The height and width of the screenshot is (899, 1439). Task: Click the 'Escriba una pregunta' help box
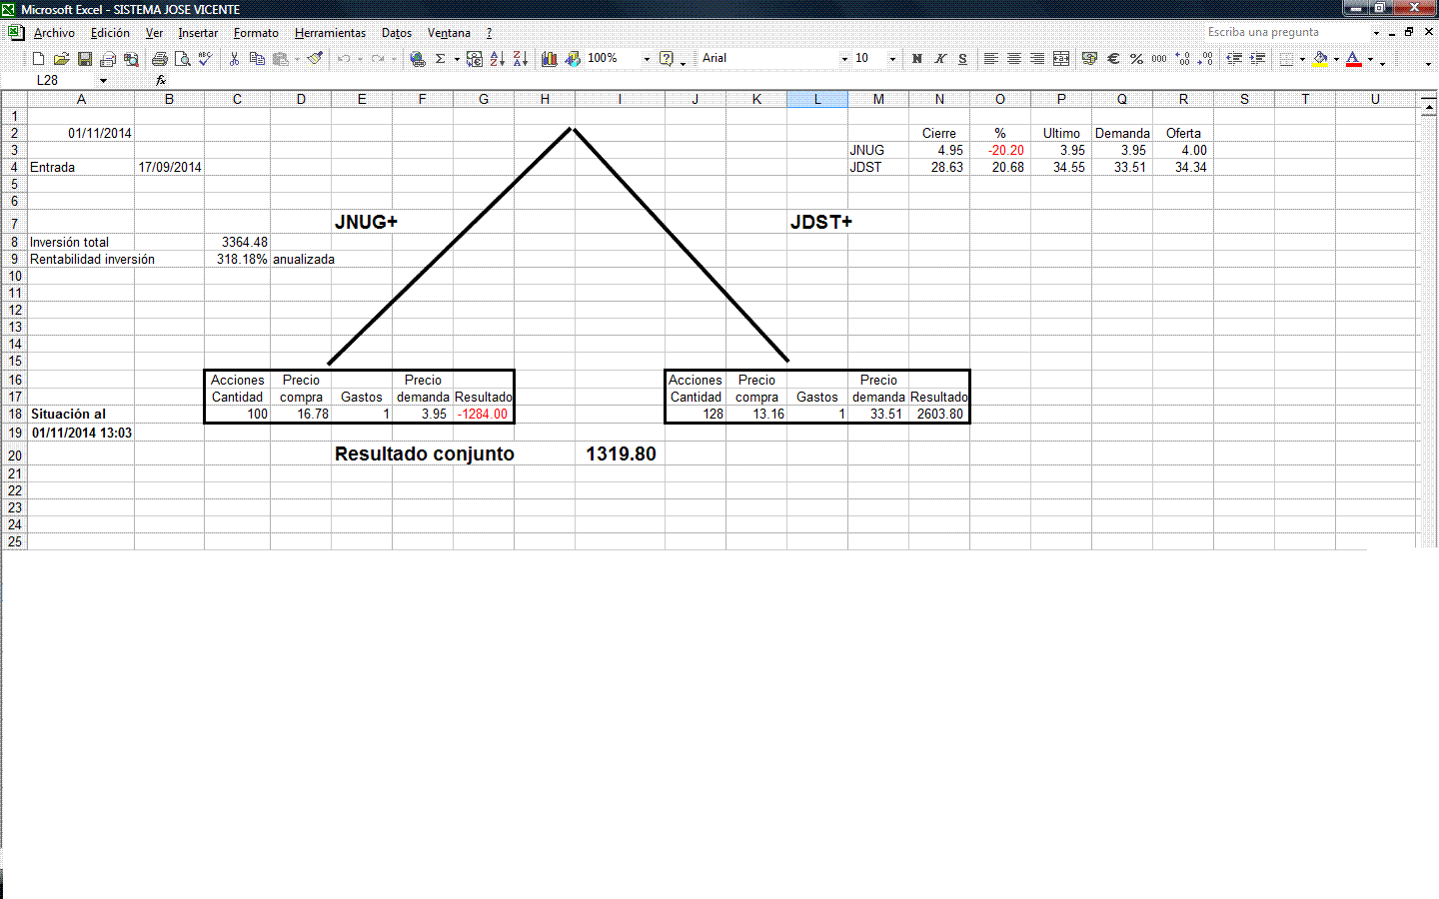[x=1287, y=33]
